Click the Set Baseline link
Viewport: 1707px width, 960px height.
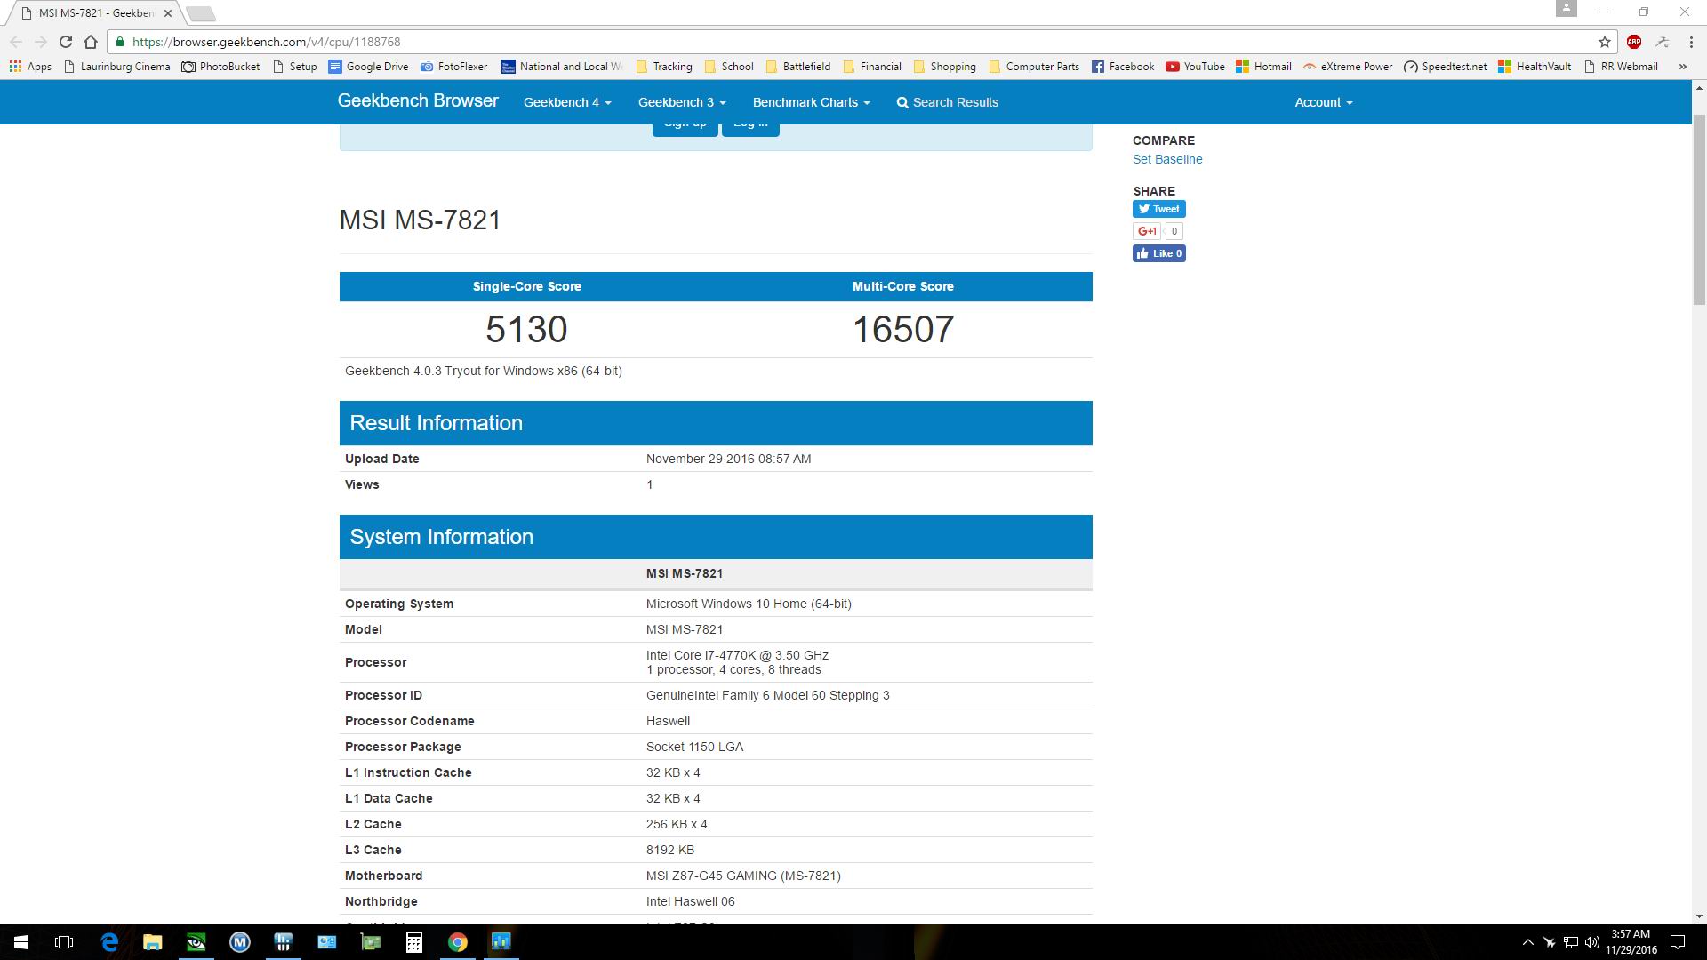[1167, 159]
